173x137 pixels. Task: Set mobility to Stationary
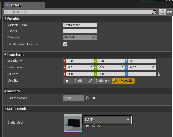tap(99, 81)
